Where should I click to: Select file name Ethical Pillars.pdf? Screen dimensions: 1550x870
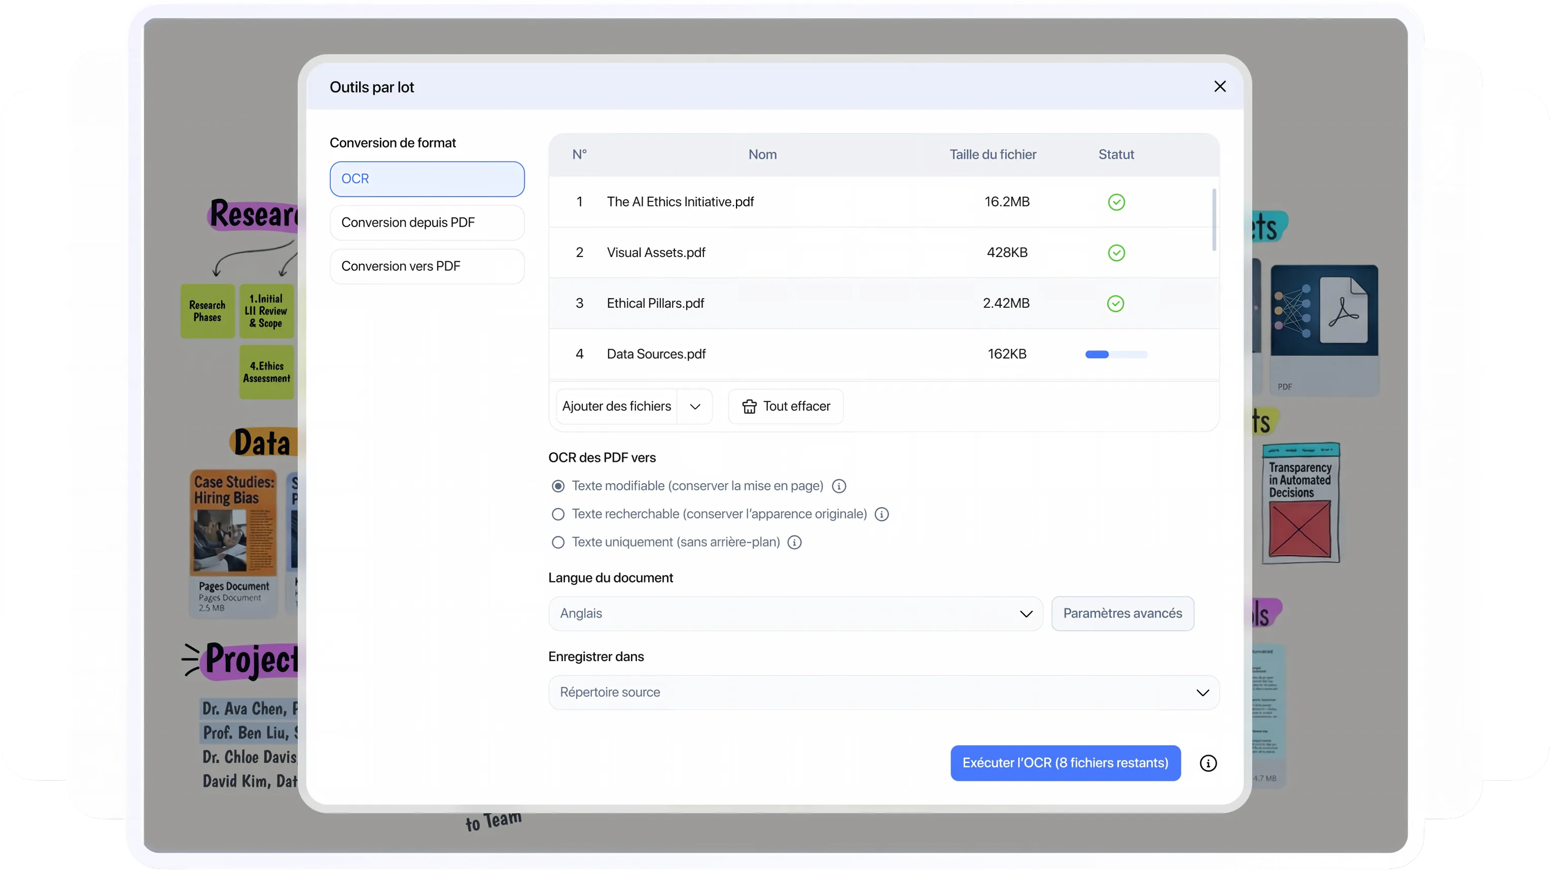coord(655,303)
